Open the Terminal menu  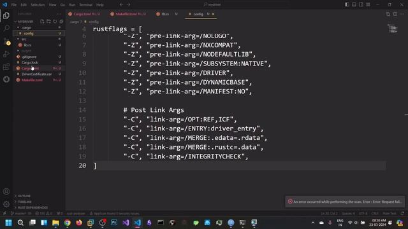[x=86, y=4]
